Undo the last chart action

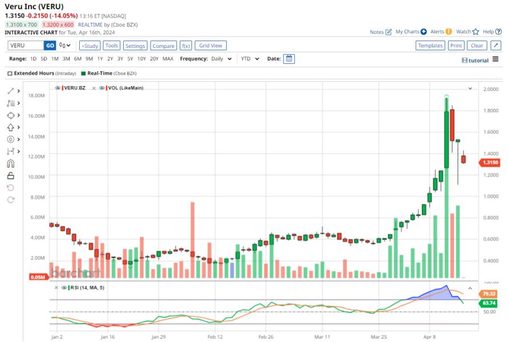tap(11, 188)
